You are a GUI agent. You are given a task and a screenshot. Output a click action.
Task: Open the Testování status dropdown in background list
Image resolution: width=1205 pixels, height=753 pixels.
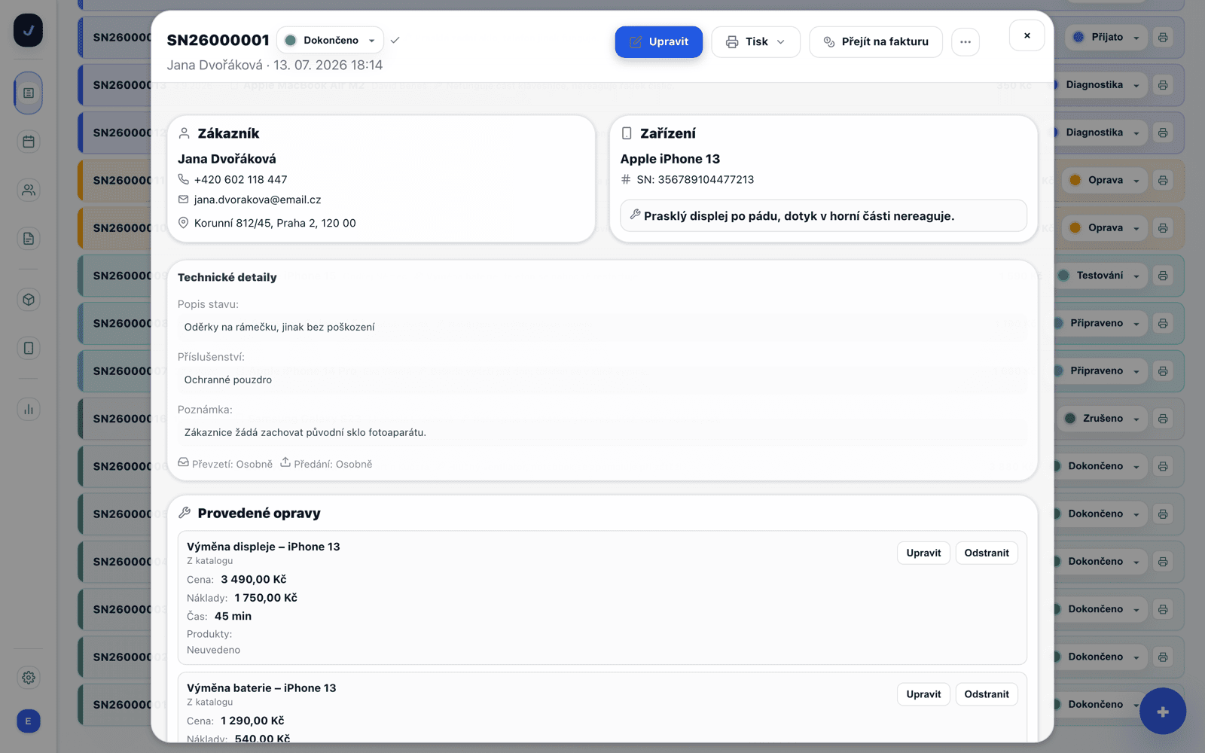(1100, 276)
